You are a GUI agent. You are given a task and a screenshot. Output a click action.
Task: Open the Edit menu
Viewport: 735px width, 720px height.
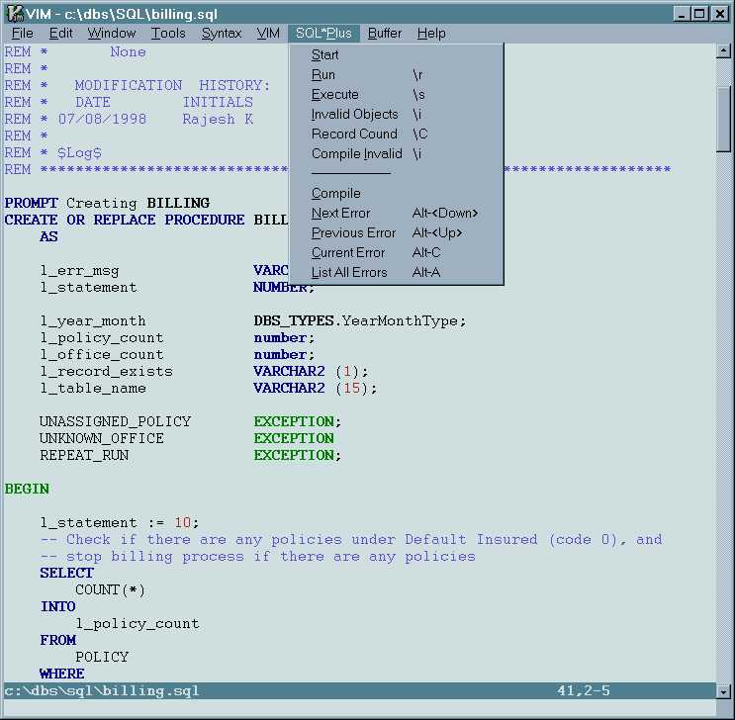click(60, 33)
